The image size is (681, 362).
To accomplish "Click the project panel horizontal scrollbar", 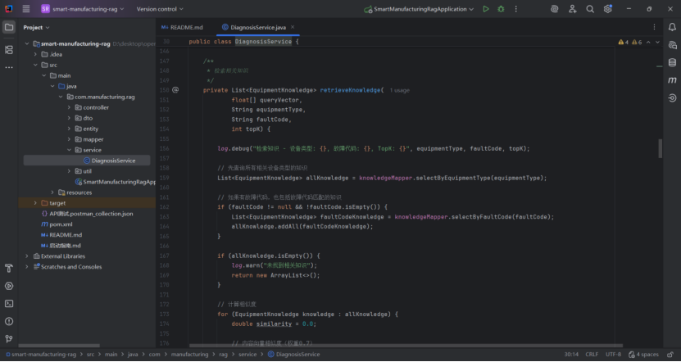I will (x=59, y=346).
